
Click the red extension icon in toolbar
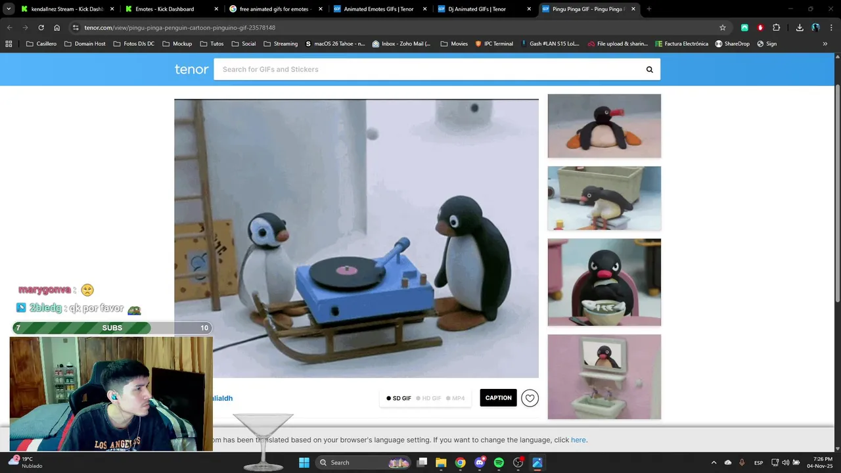point(760,28)
